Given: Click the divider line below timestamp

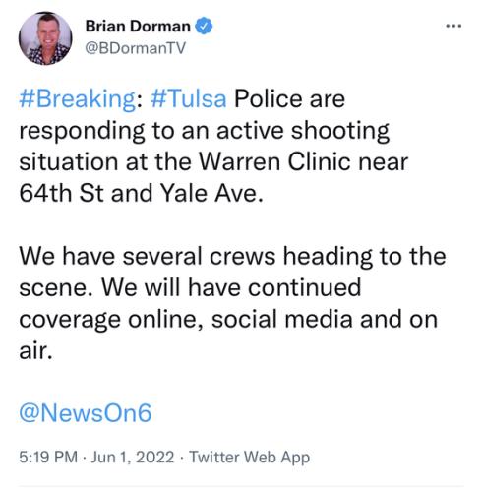Looking at the screenshot, I should coord(241,486).
